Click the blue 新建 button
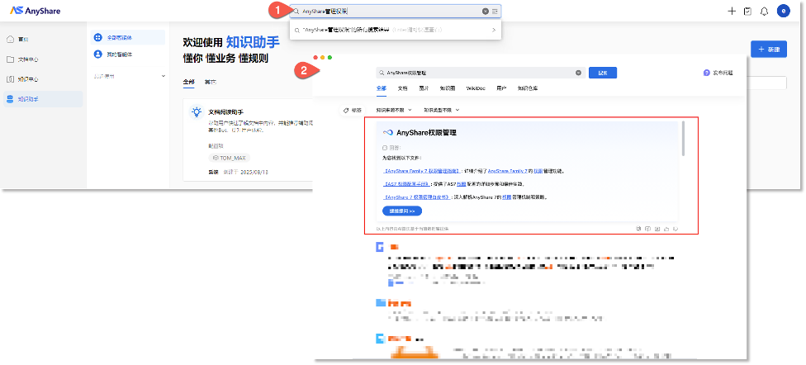 click(x=769, y=50)
